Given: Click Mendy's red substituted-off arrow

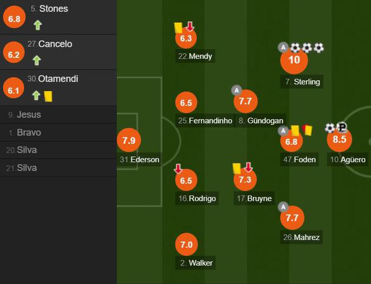Looking at the screenshot, I should [x=190, y=26].
